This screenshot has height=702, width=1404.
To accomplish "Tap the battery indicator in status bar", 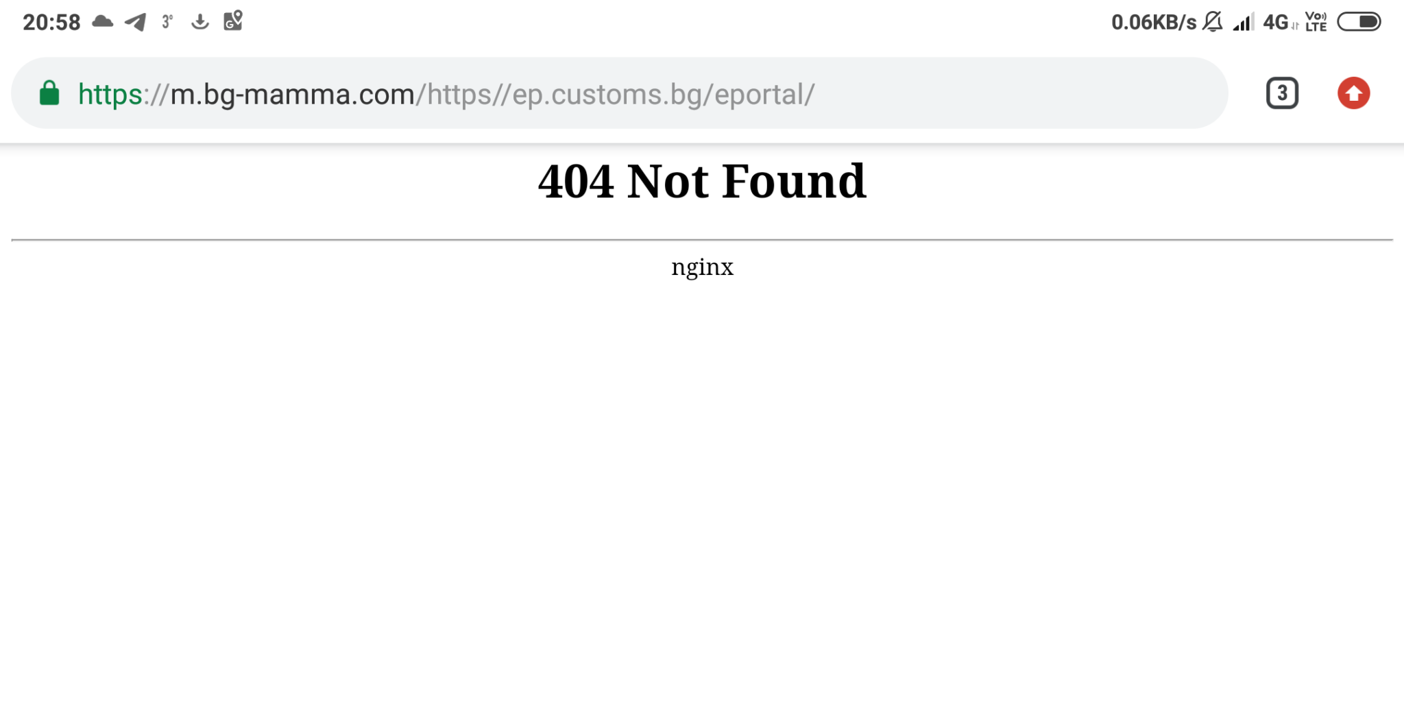I will pos(1359,22).
